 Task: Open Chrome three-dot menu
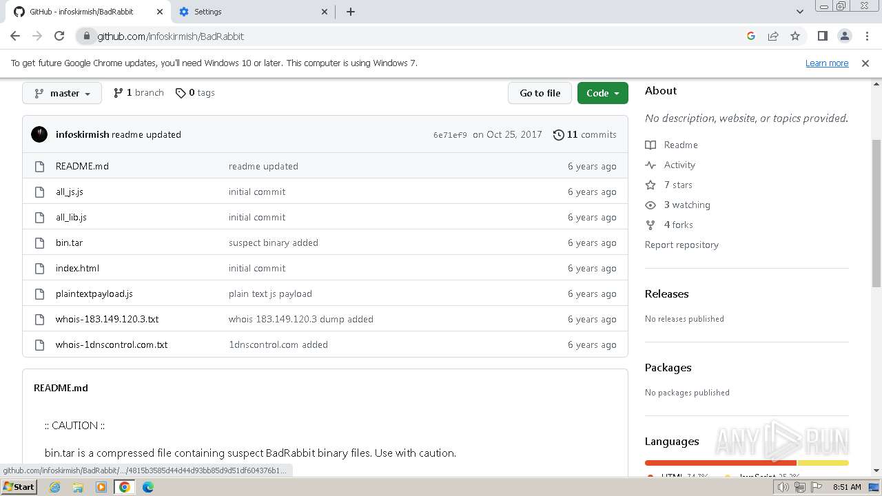click(x=865, y=36)
